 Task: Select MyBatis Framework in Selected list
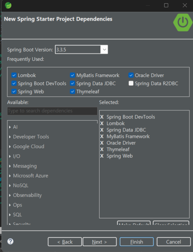pos(128,136)
